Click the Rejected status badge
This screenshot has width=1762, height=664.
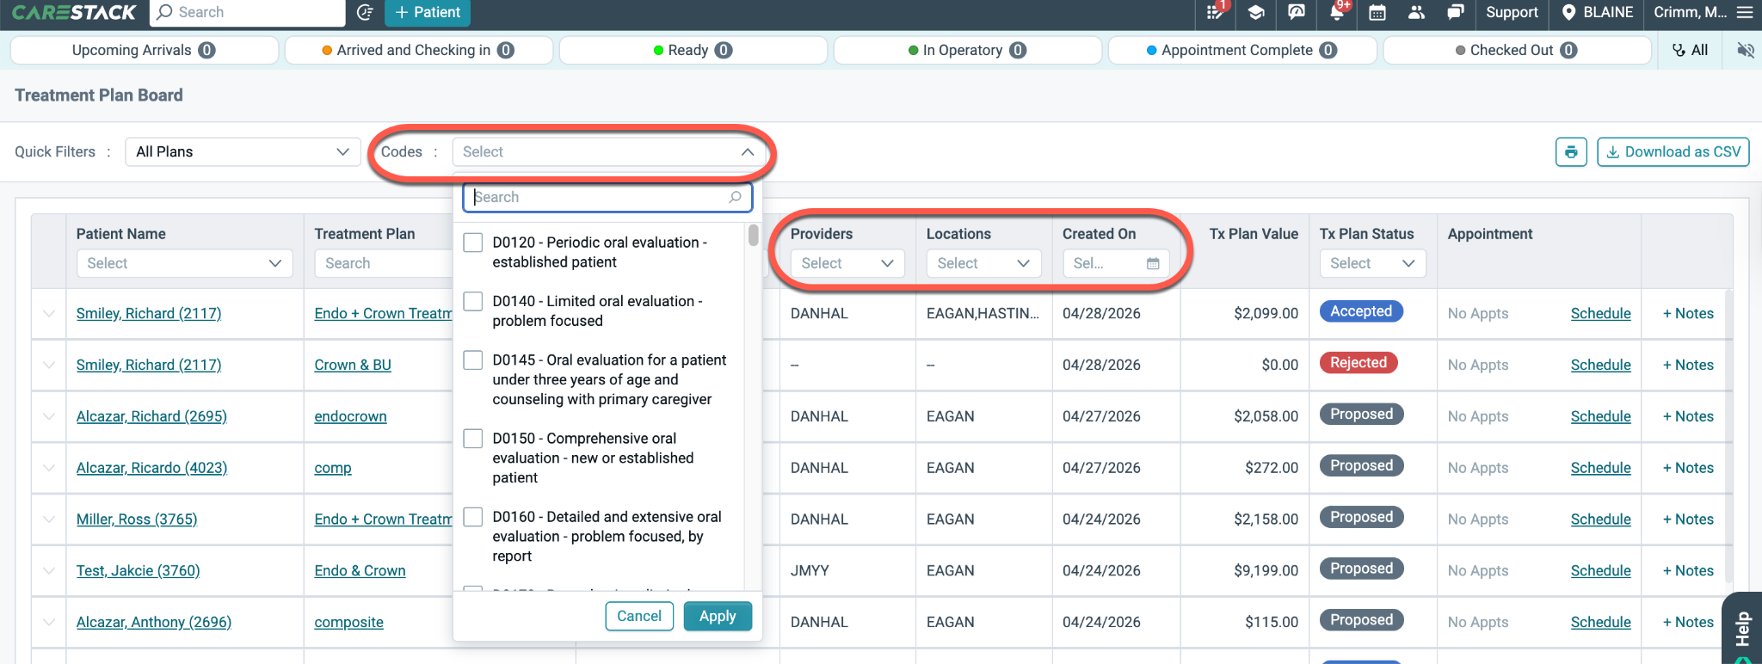[1358, 363]
